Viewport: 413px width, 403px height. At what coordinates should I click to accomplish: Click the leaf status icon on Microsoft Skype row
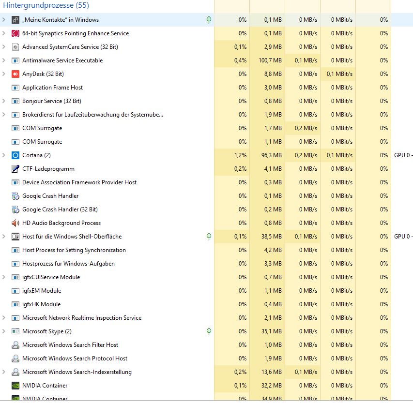(x=209, y=331)
